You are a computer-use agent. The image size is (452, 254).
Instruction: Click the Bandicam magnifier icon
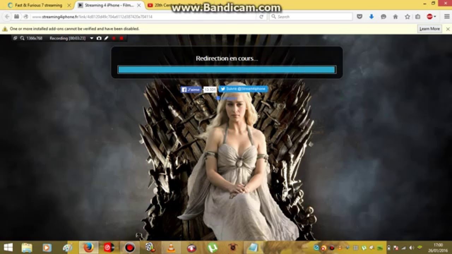point(22,38)
